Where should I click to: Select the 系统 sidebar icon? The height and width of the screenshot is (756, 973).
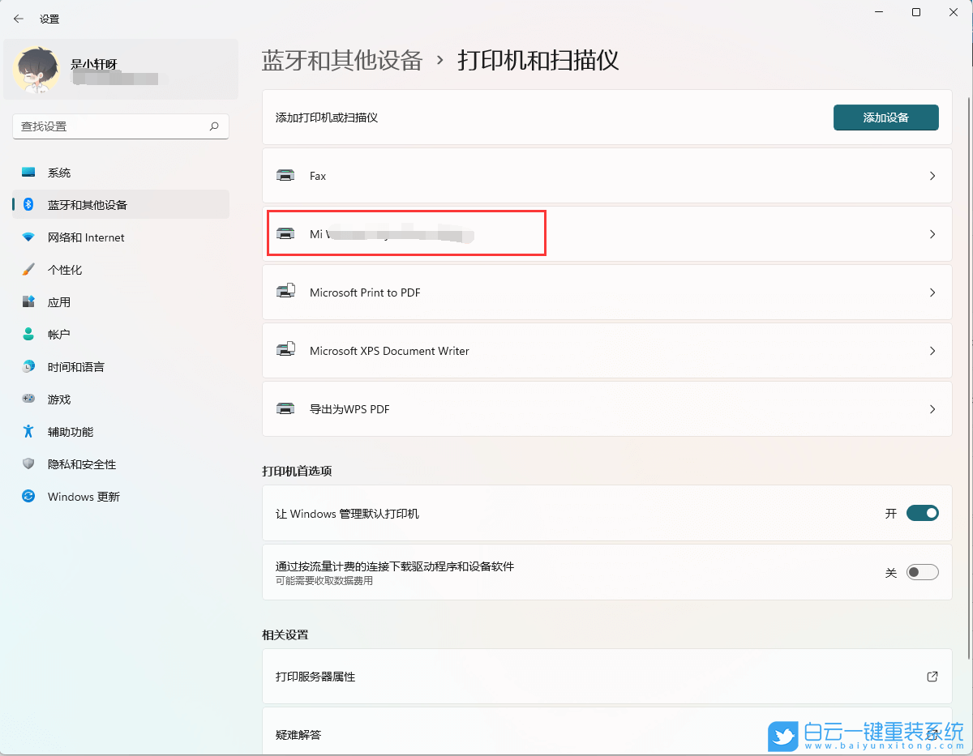[x=28, y=172]
